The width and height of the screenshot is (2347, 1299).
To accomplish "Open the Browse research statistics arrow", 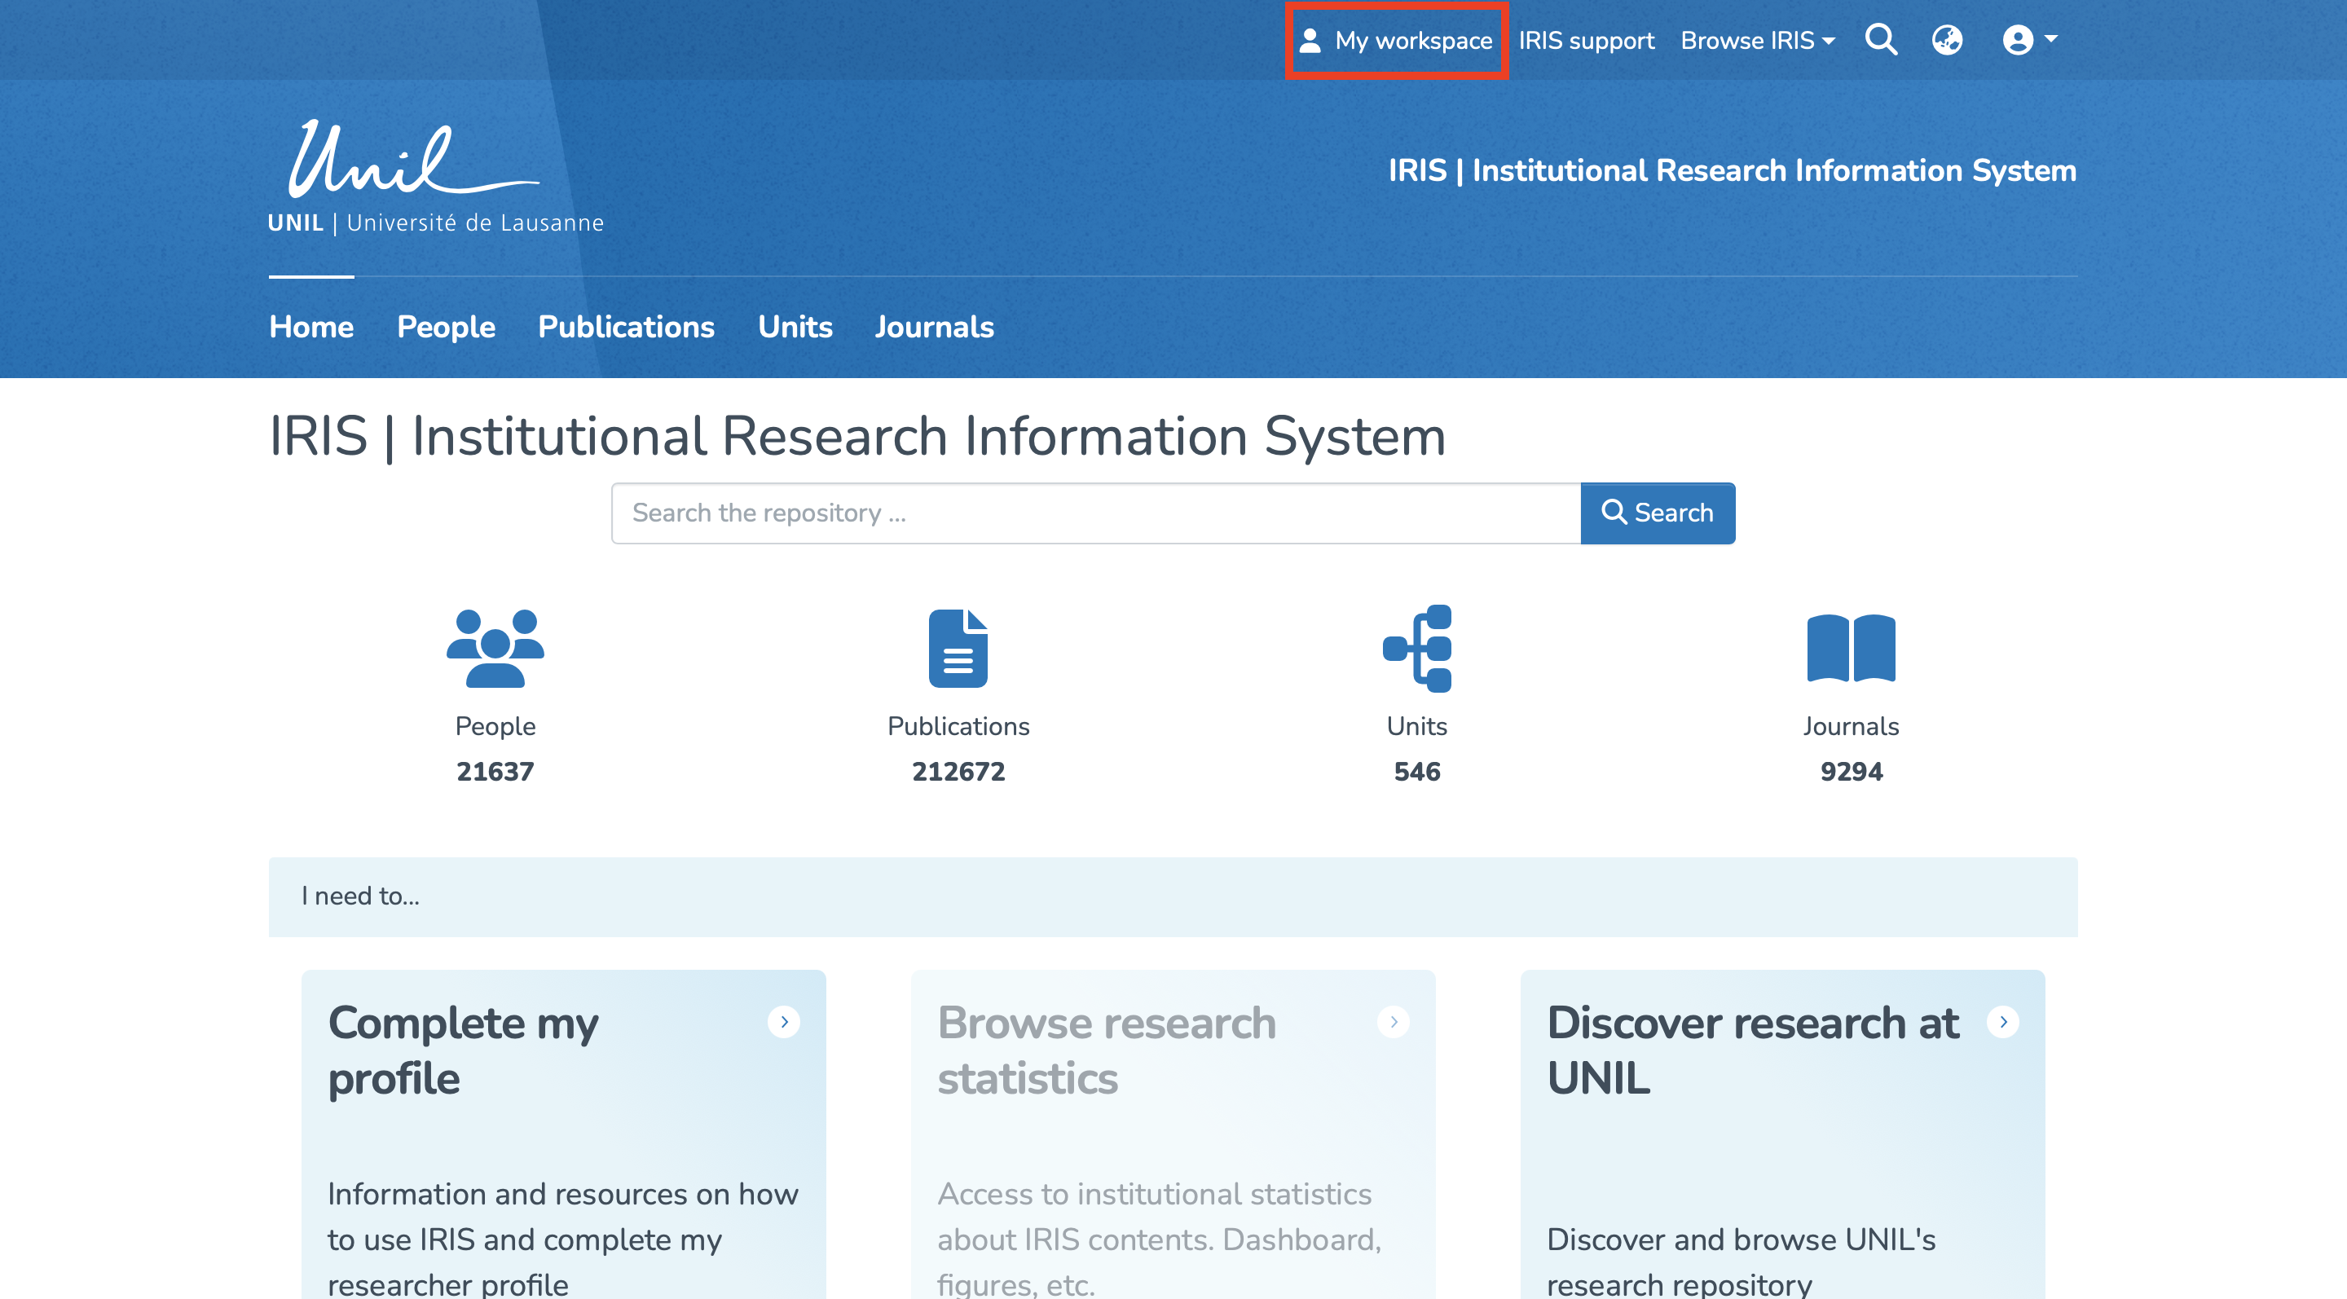I will (1393, 1022).
